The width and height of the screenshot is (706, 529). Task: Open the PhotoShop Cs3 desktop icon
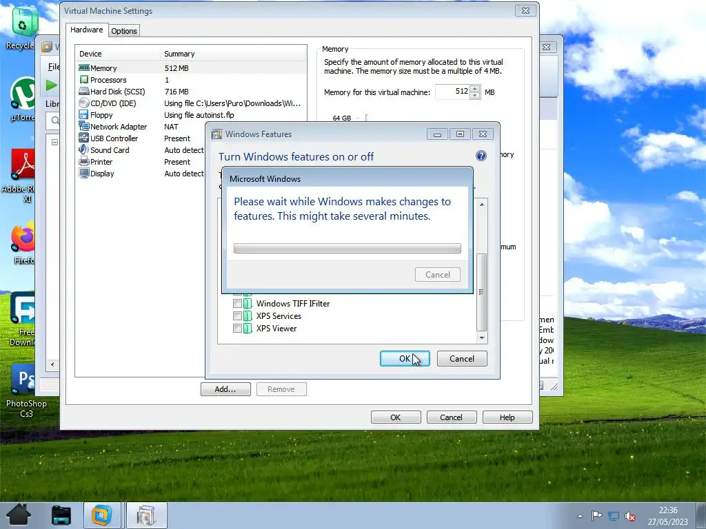coord(26,391)
